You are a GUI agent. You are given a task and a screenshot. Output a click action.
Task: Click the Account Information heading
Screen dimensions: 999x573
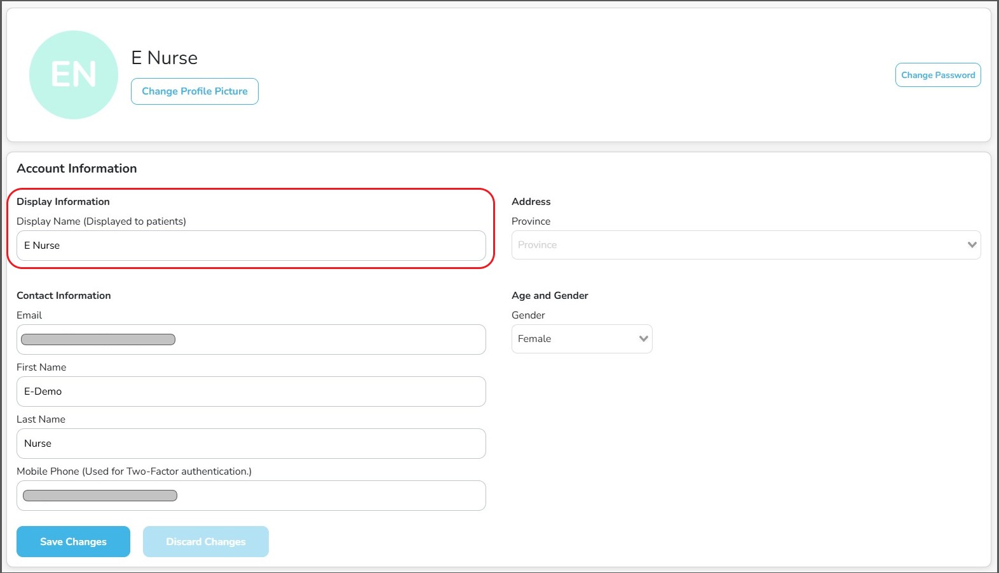tap(77, 168)
